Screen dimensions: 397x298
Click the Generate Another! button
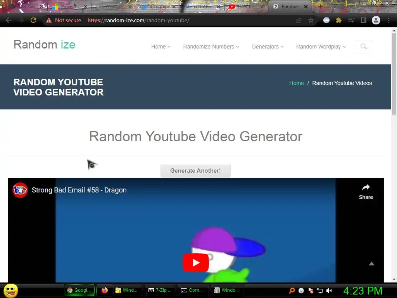(x=195, y=171)
